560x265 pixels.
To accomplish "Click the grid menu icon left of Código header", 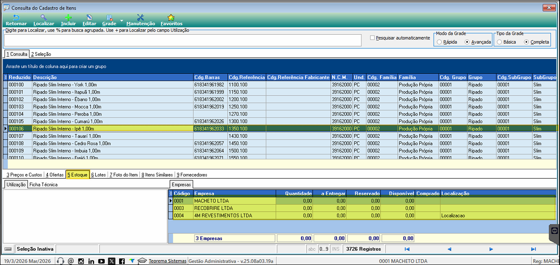I will pyautogui.click(x=171, y=193).
